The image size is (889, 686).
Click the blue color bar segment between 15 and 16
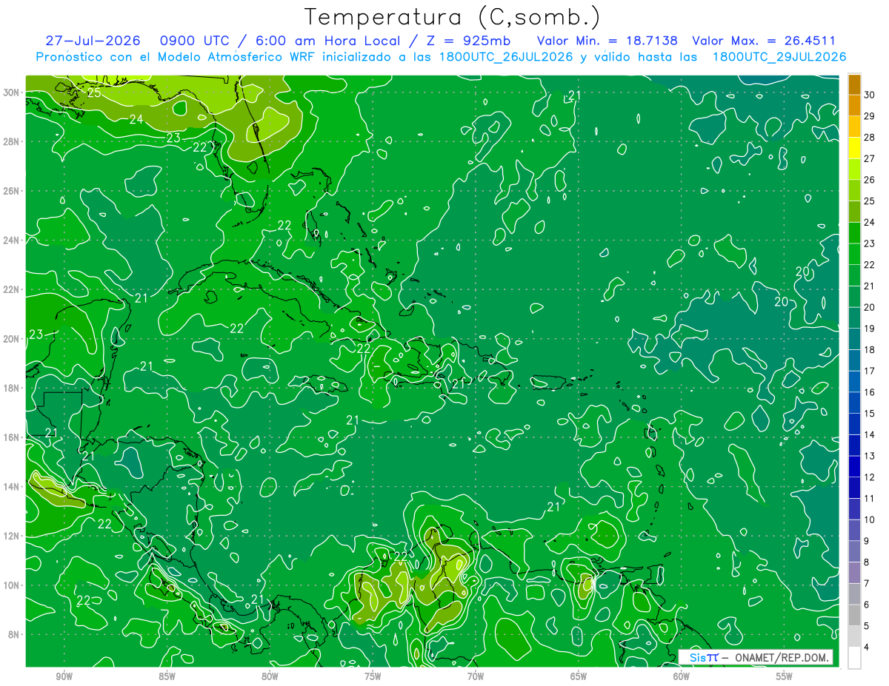854,403
